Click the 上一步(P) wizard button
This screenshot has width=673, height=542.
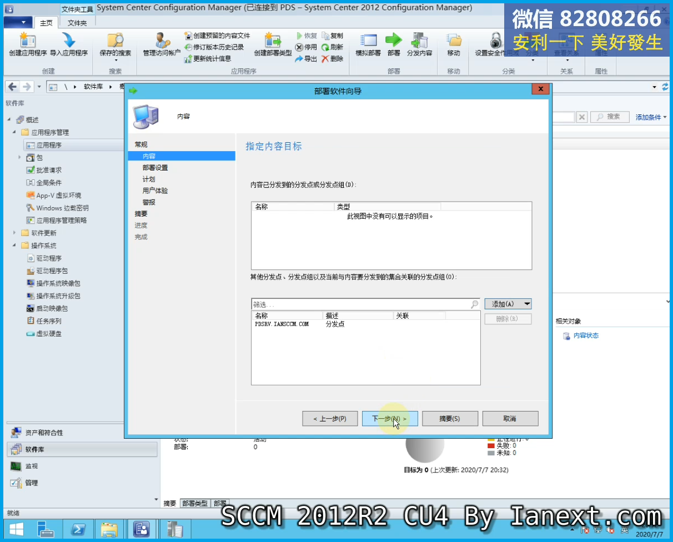tap(330, 418)
